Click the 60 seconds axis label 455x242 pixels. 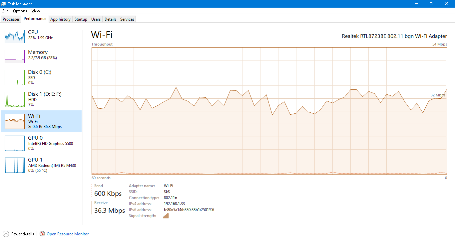click(101, 178)
